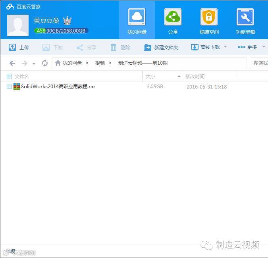268x258 pixels.
Task: Click the file size 3.59GB
Action: point(155,86)
